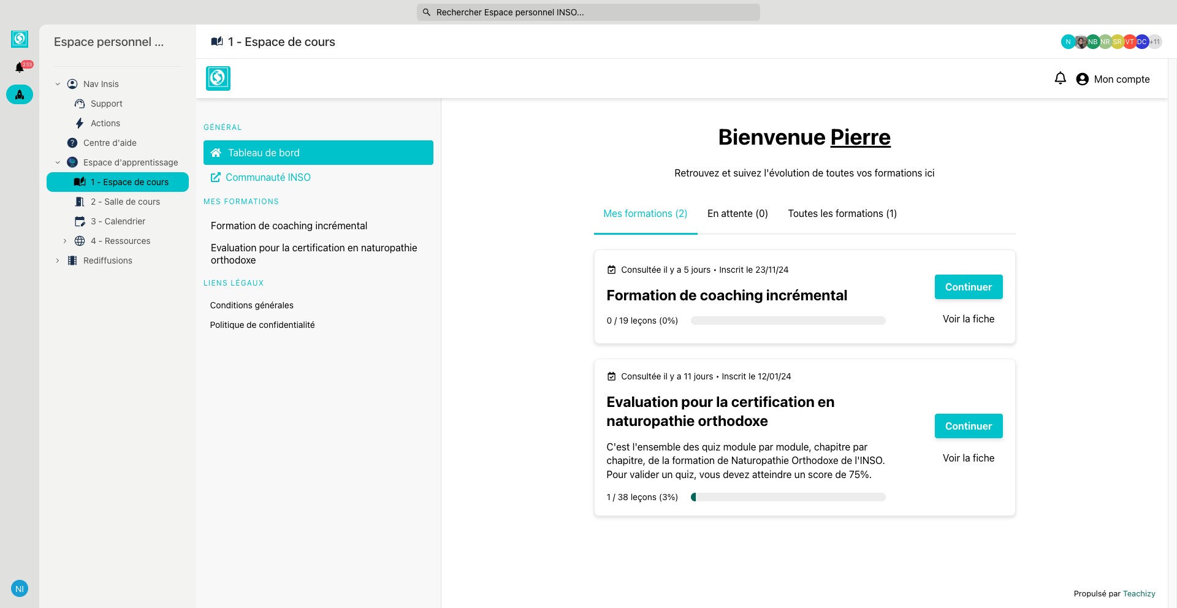Select Tableau de bord menu item

coord(318,153)
